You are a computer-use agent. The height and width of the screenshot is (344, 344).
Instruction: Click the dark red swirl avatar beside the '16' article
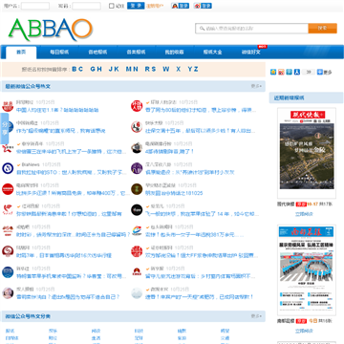pyautogui.click(x=8, y=251)
